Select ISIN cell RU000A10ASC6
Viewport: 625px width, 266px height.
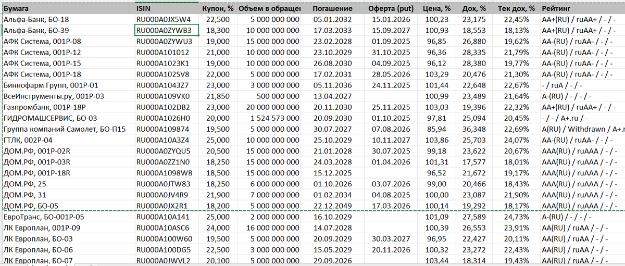167,227
